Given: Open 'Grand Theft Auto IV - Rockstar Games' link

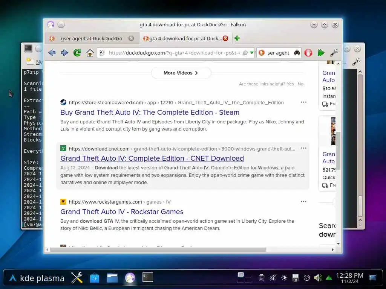Looking at the screenshot, I should 122,211.
